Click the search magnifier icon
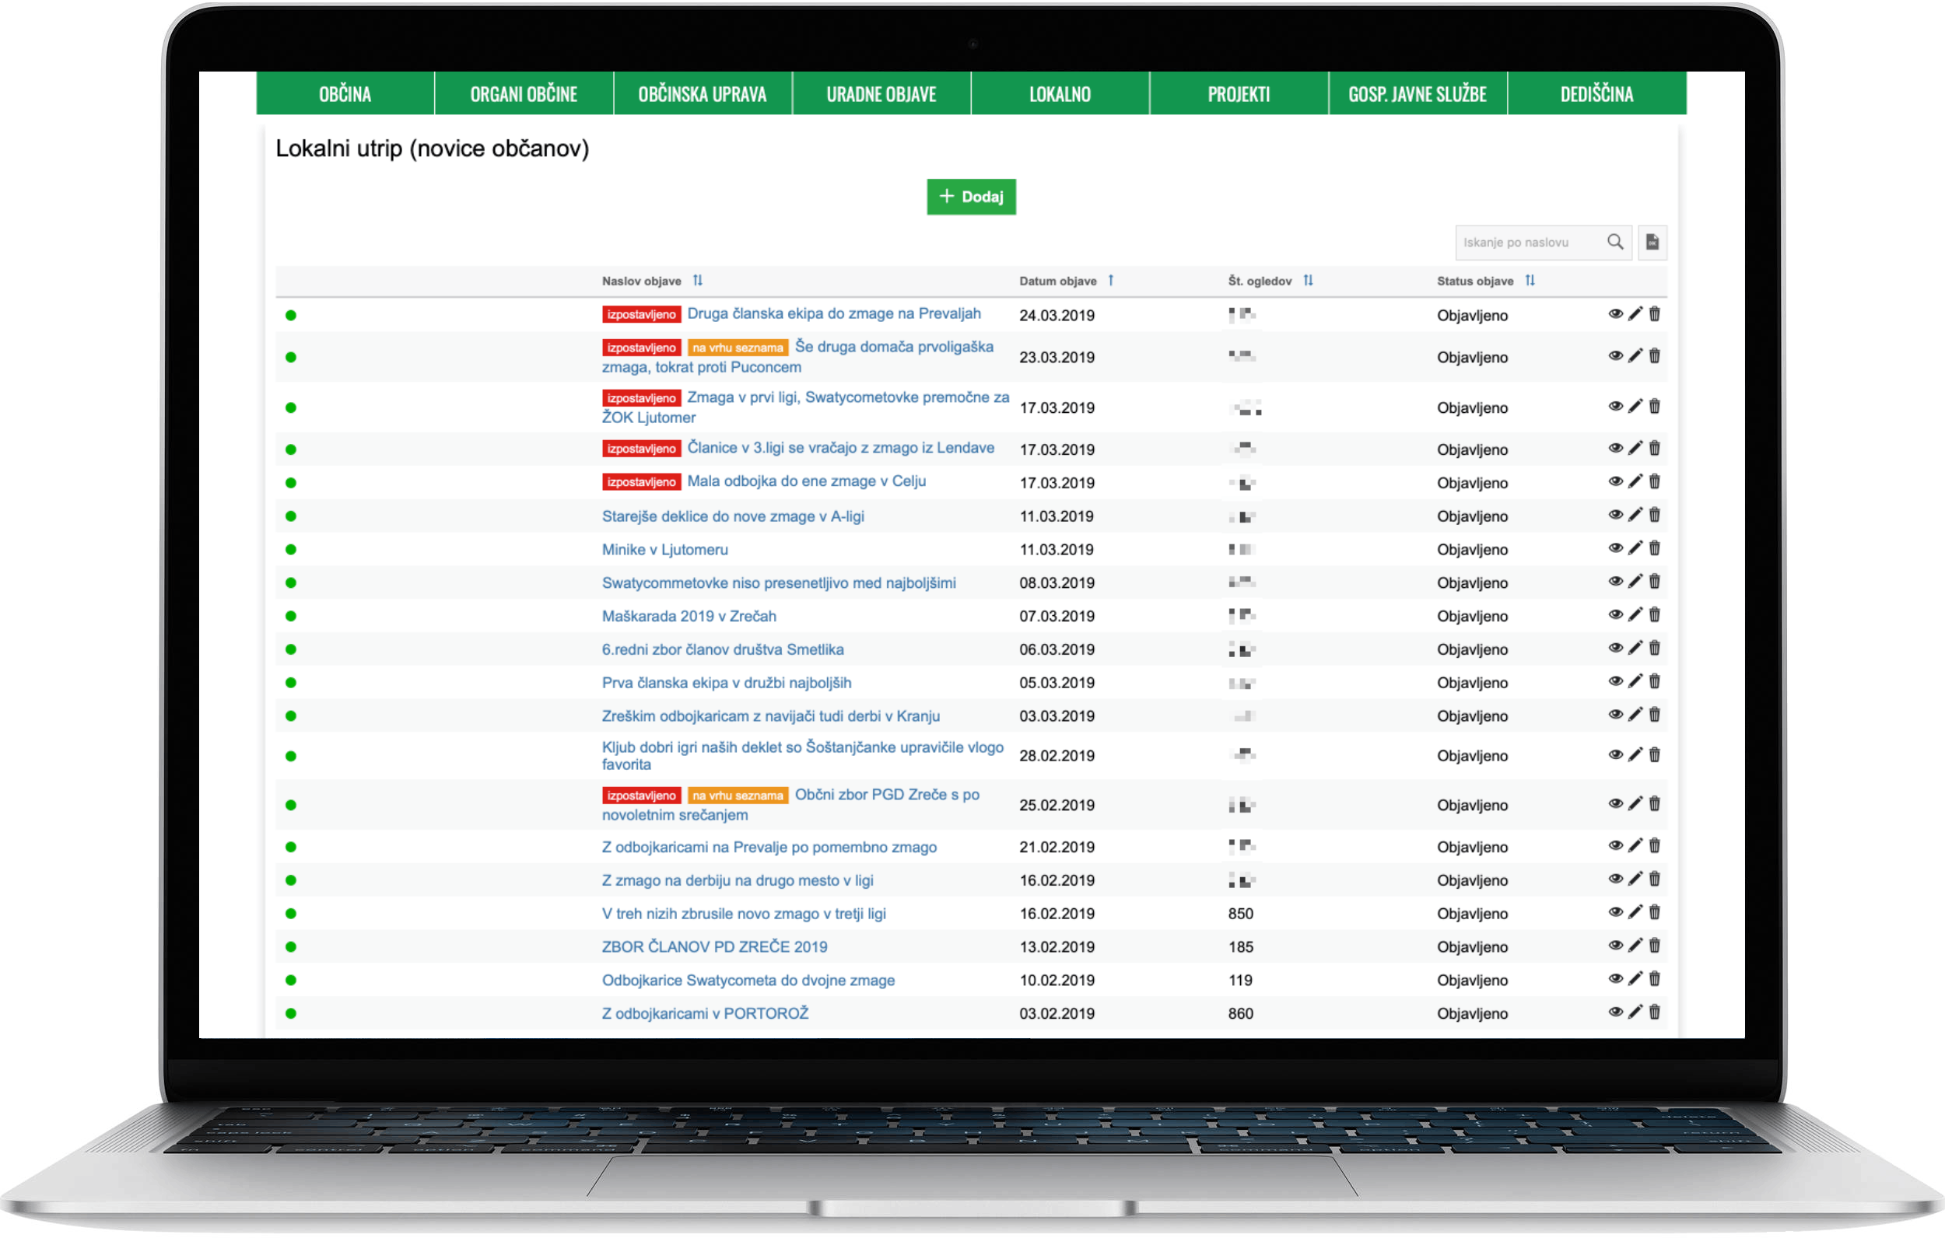Viewport: 1945px width, 1238px height. pyautogui.click(x=1614, y=243)
